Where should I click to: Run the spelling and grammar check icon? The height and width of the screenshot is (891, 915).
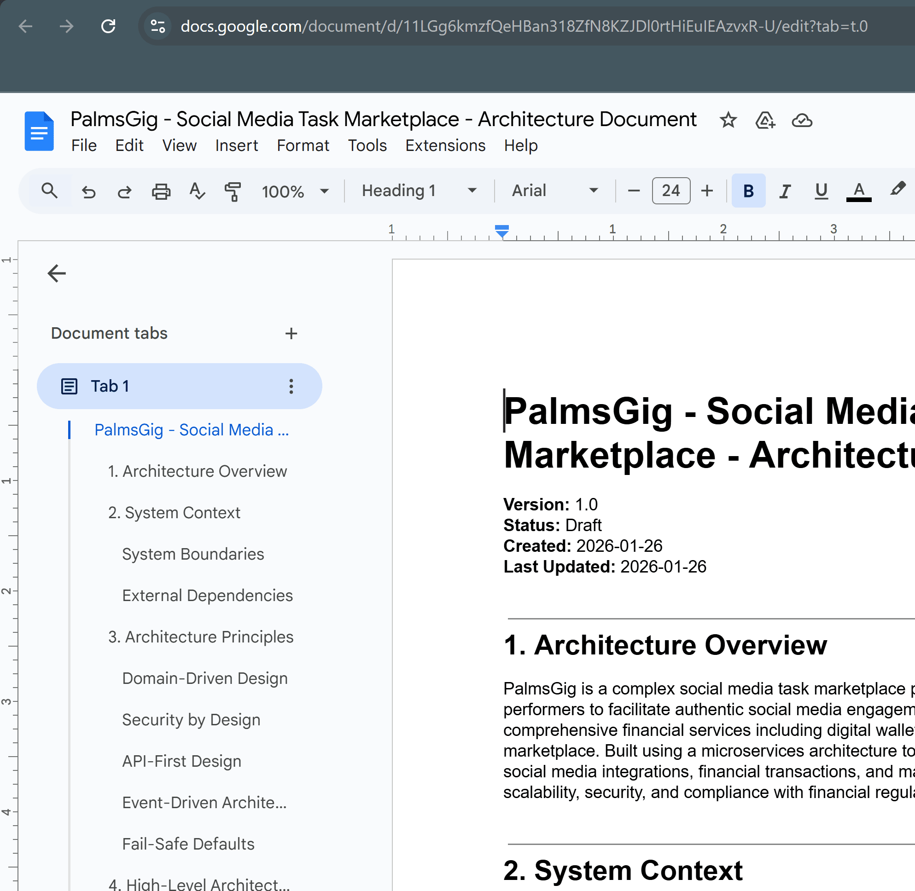click(x=197, y=191)
